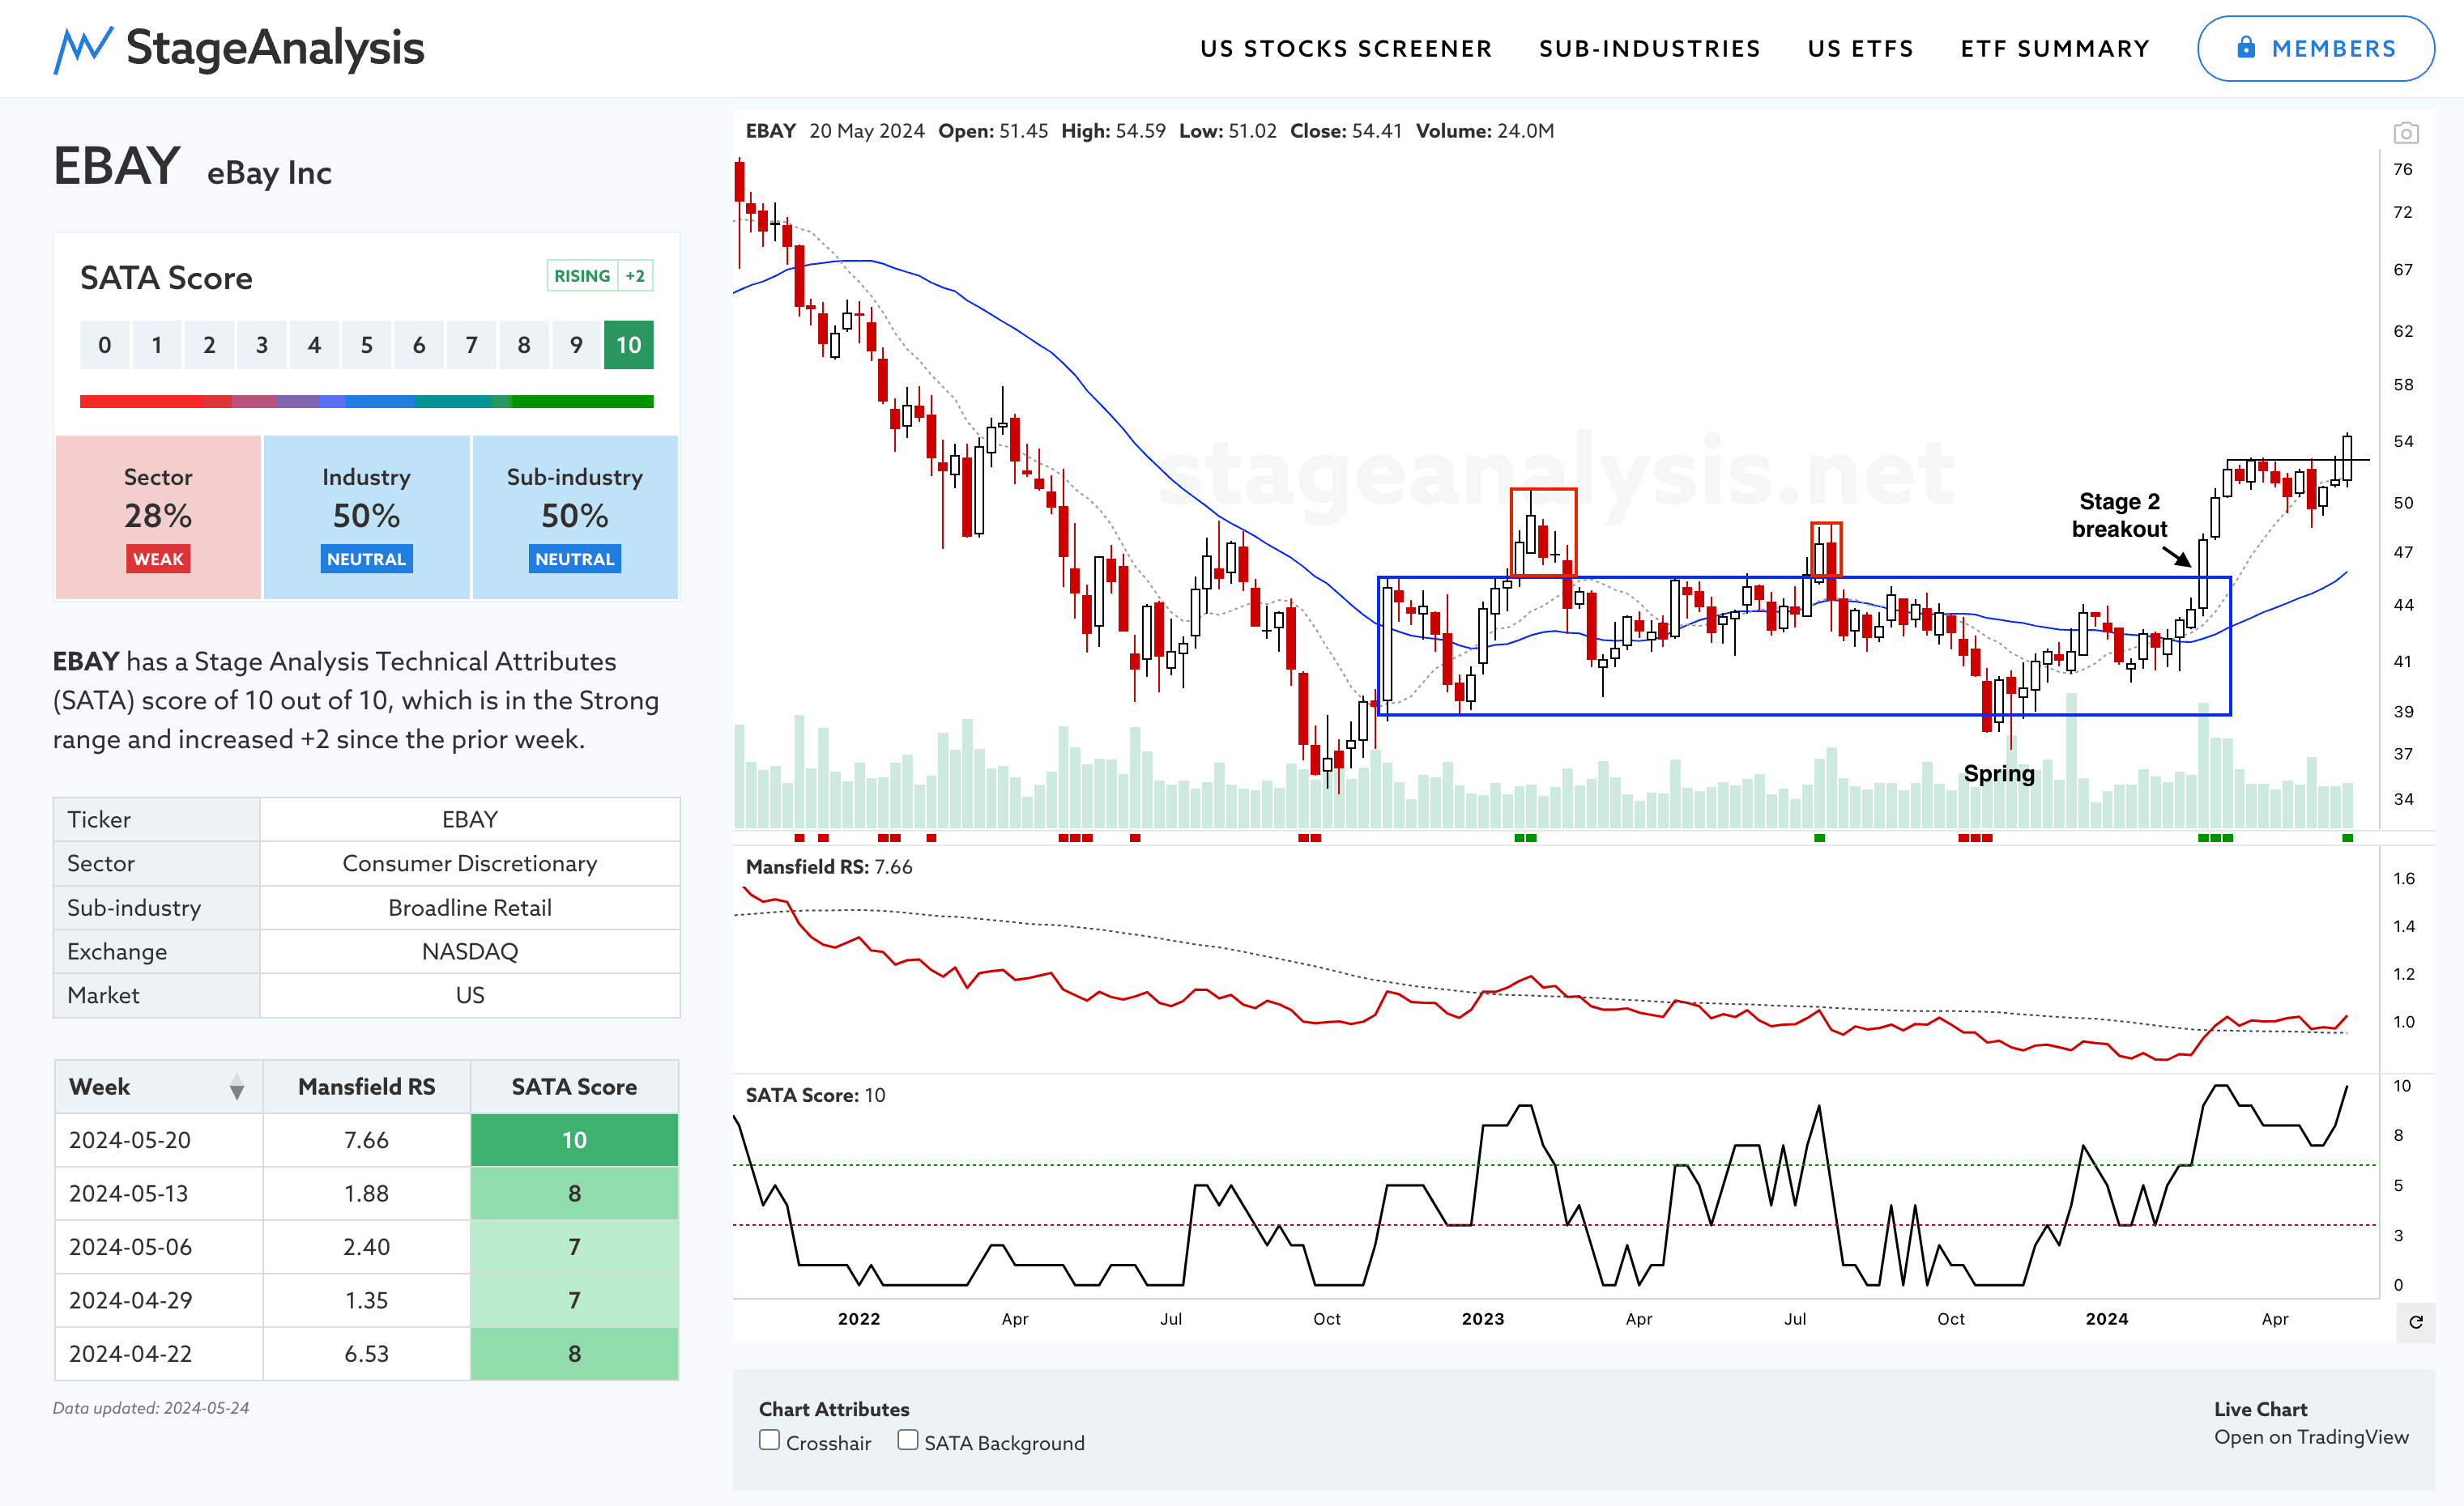Click the eBay Inc company name
The image size is (2464, 1506).
269,173
